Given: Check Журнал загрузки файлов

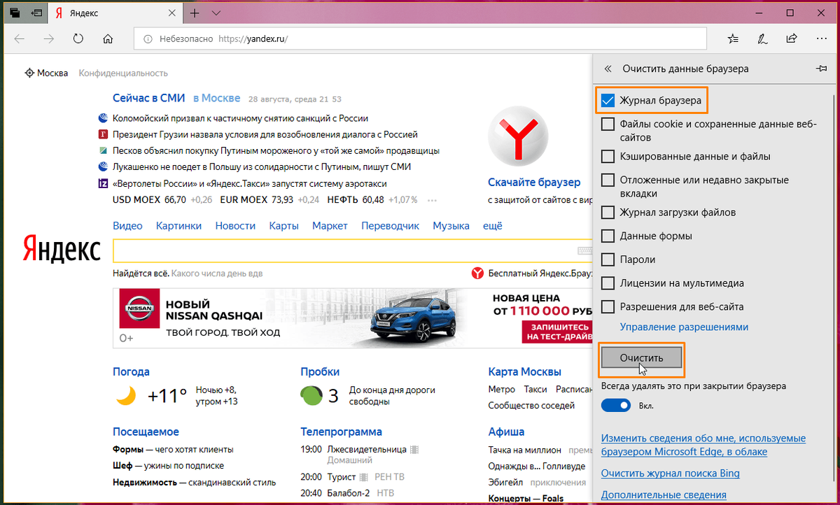Looking at the screenshot, I should point(608,213).
